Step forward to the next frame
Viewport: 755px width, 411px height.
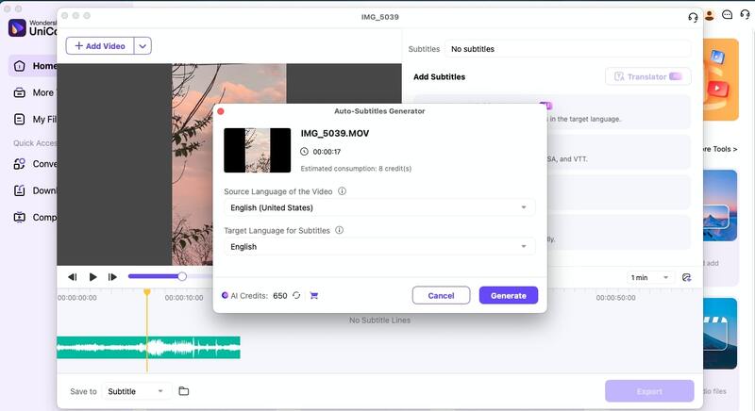pos(112,277)
